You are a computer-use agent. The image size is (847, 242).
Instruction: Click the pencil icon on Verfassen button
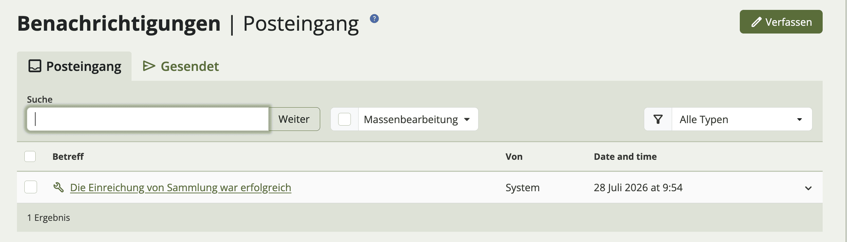756,22
